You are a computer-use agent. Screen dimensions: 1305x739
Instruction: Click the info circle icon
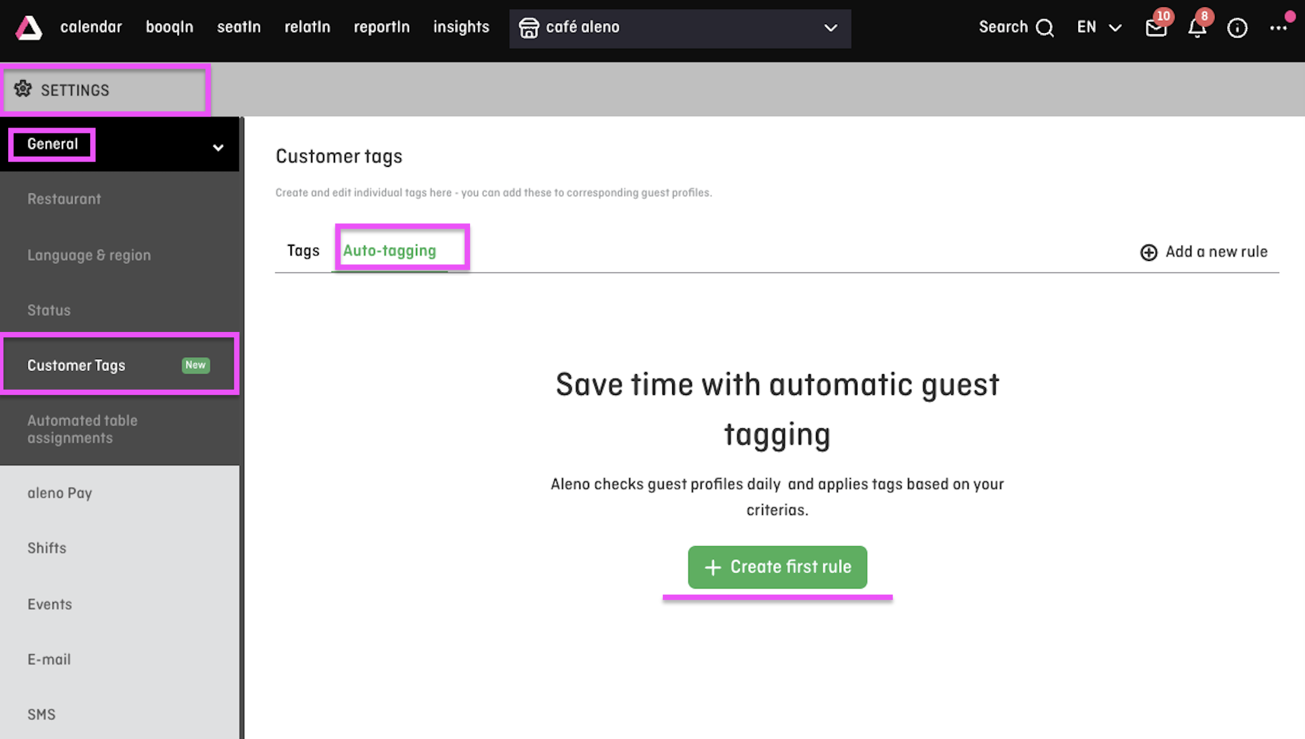click(x=1237, y=28)
